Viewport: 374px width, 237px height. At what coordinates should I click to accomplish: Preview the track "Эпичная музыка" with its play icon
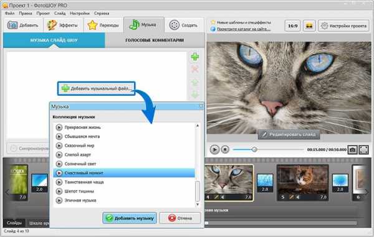click(59, 200)
